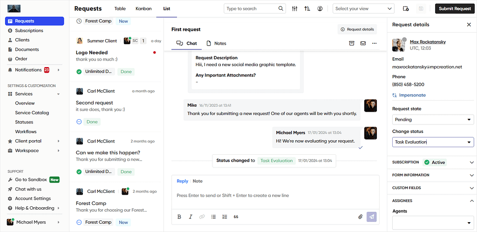477x232 pixels.
Task: Click the sort order icon
Action: pos(307,8)
